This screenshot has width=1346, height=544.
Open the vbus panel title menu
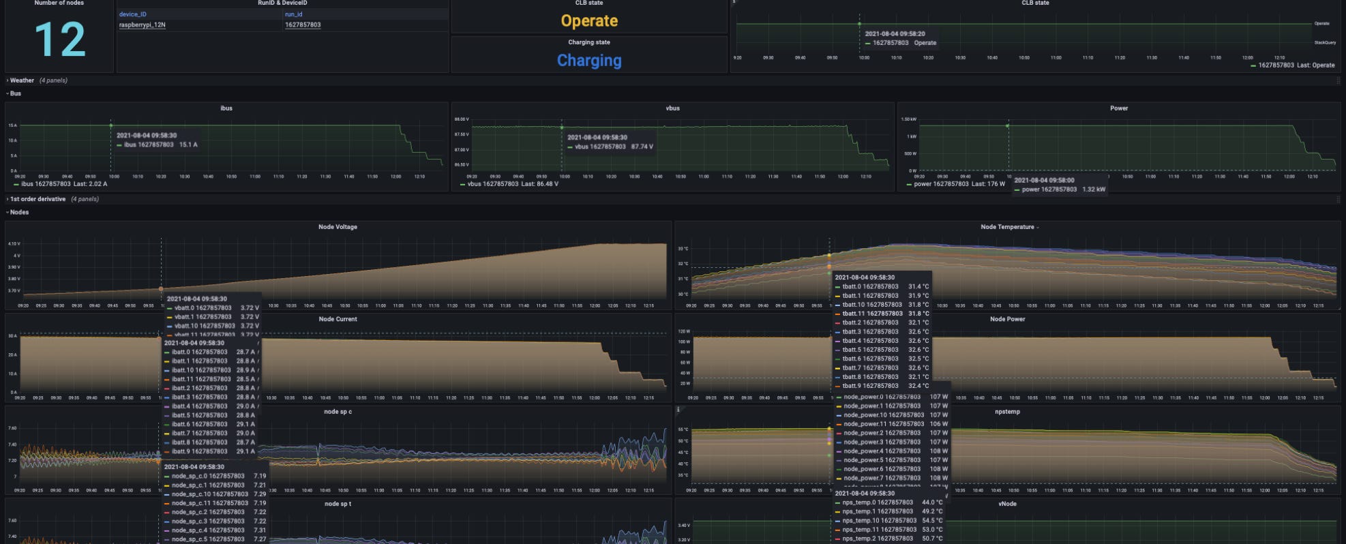(x=672, y=108)
